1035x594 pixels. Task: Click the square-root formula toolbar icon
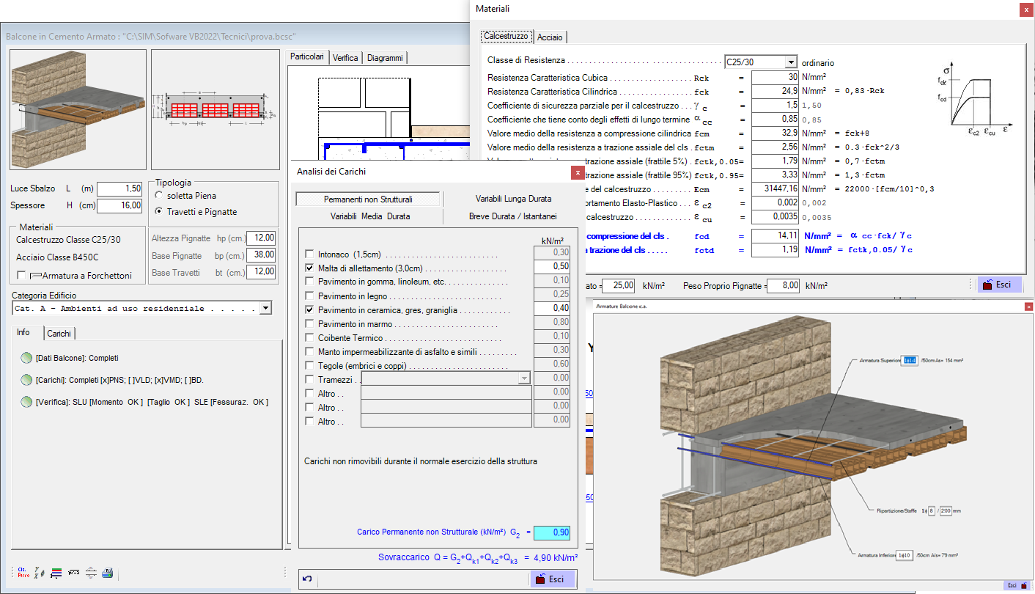(74, 573)
